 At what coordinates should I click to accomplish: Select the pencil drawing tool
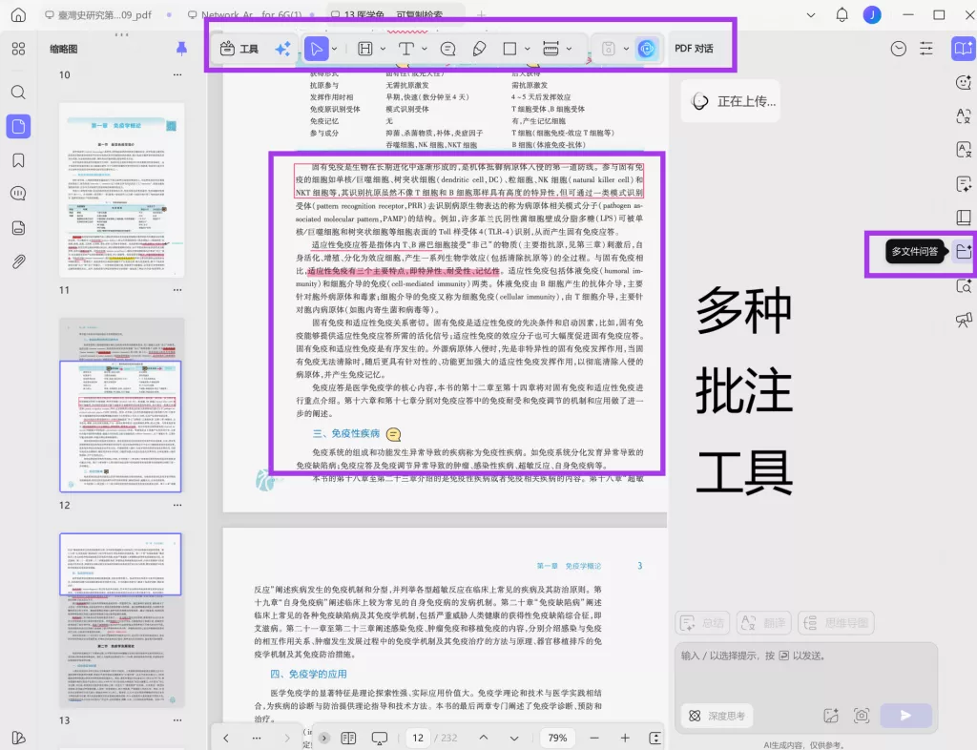[479, 49]
